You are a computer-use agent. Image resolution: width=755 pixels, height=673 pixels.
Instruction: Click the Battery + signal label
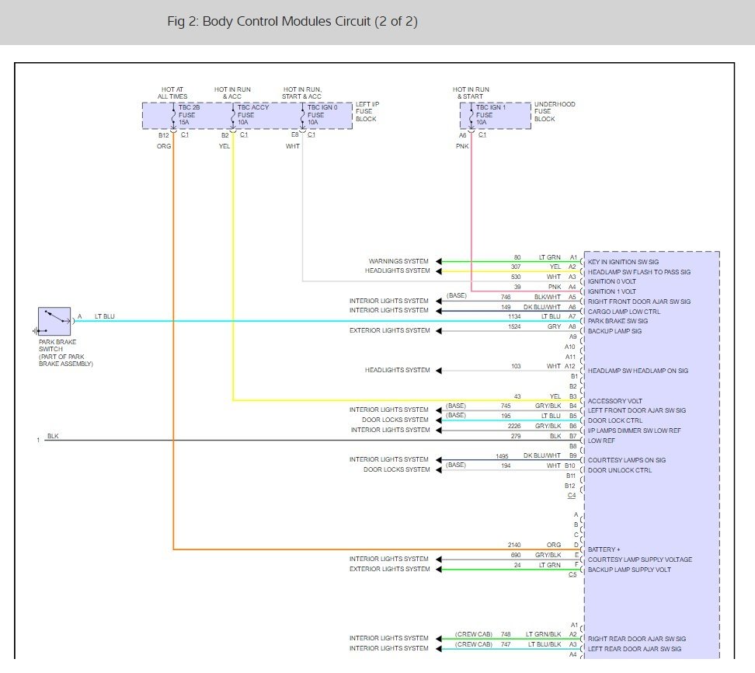tap(604, 549)
